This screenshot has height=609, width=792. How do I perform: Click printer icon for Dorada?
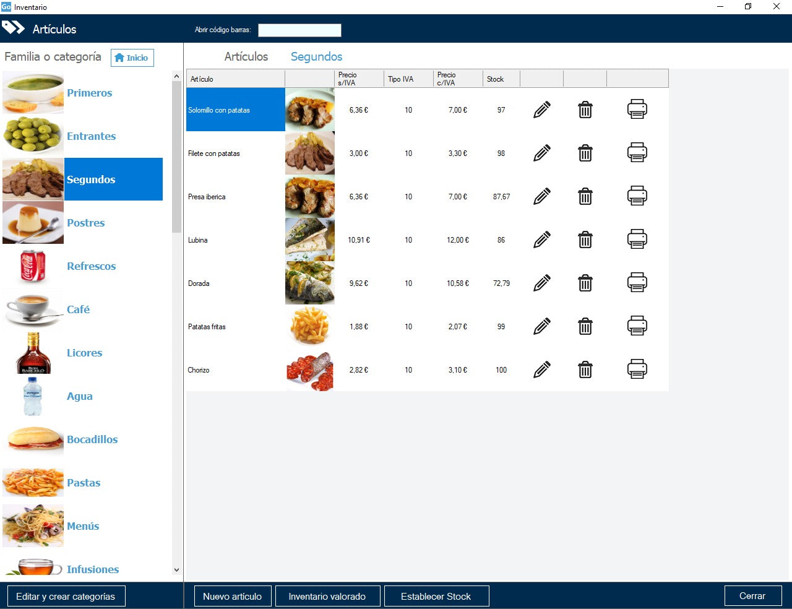pos(637,283)
